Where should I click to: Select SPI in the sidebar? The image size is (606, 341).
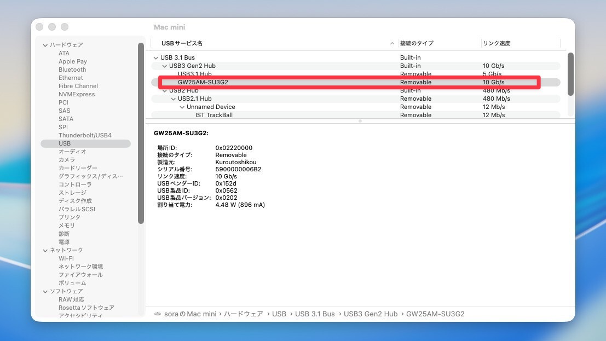tap(63, 127)
